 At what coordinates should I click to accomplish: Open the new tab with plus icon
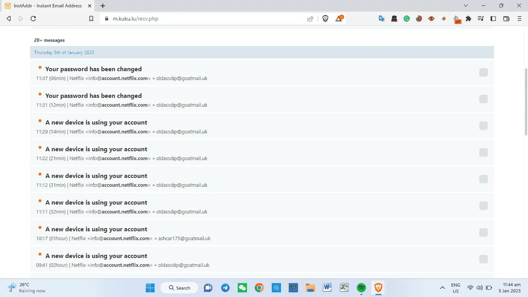click(103, 6)
